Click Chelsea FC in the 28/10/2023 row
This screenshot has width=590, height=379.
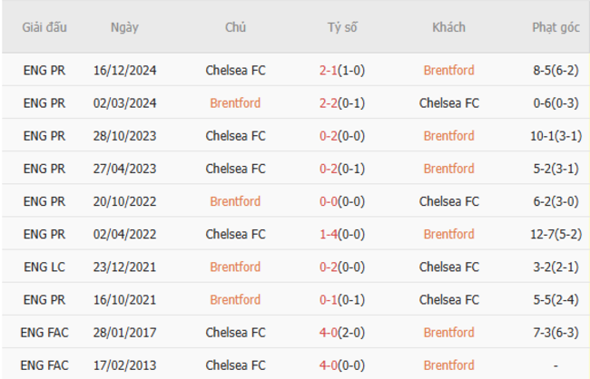(235, 136)
